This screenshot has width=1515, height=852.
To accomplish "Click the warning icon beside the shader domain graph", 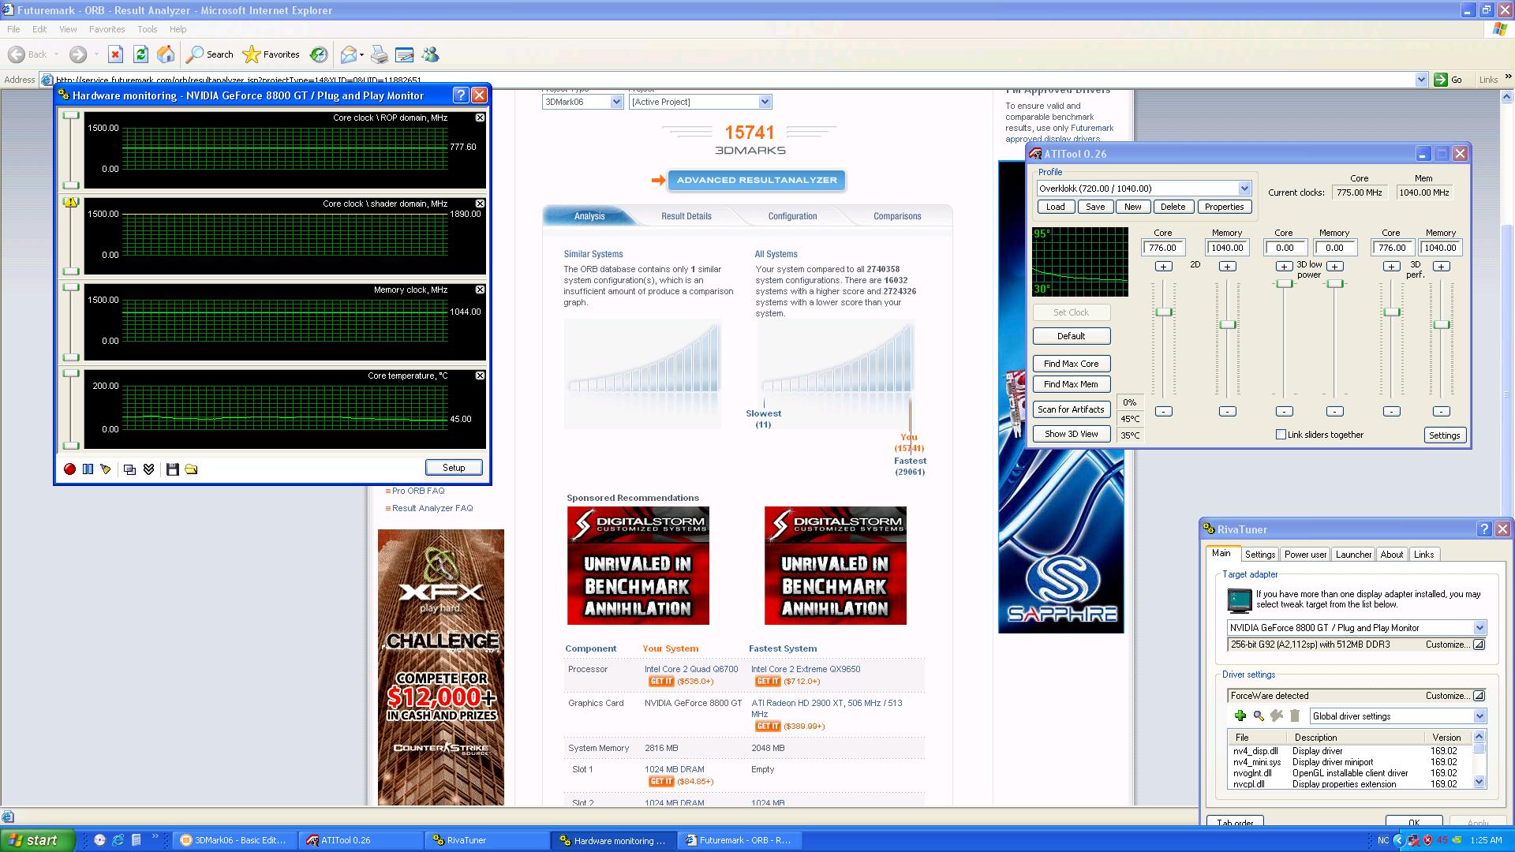I will coord(71,202).
